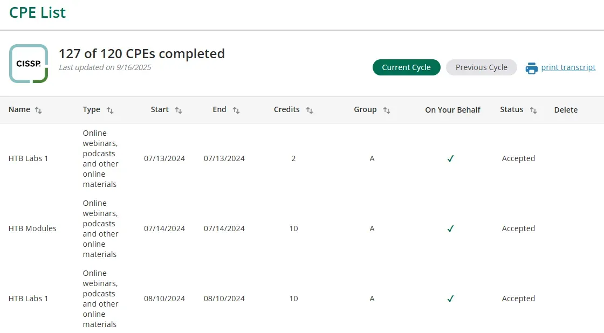Click the Group column sort arrows
Image resolution: width=604 pixels, height=333 pixels.
point(387,110)
